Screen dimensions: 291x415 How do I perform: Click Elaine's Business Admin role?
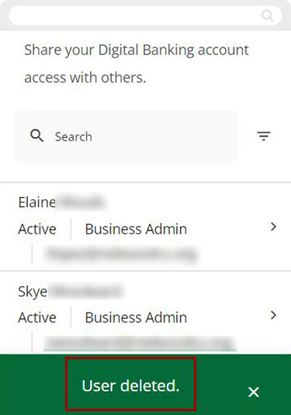136,229
